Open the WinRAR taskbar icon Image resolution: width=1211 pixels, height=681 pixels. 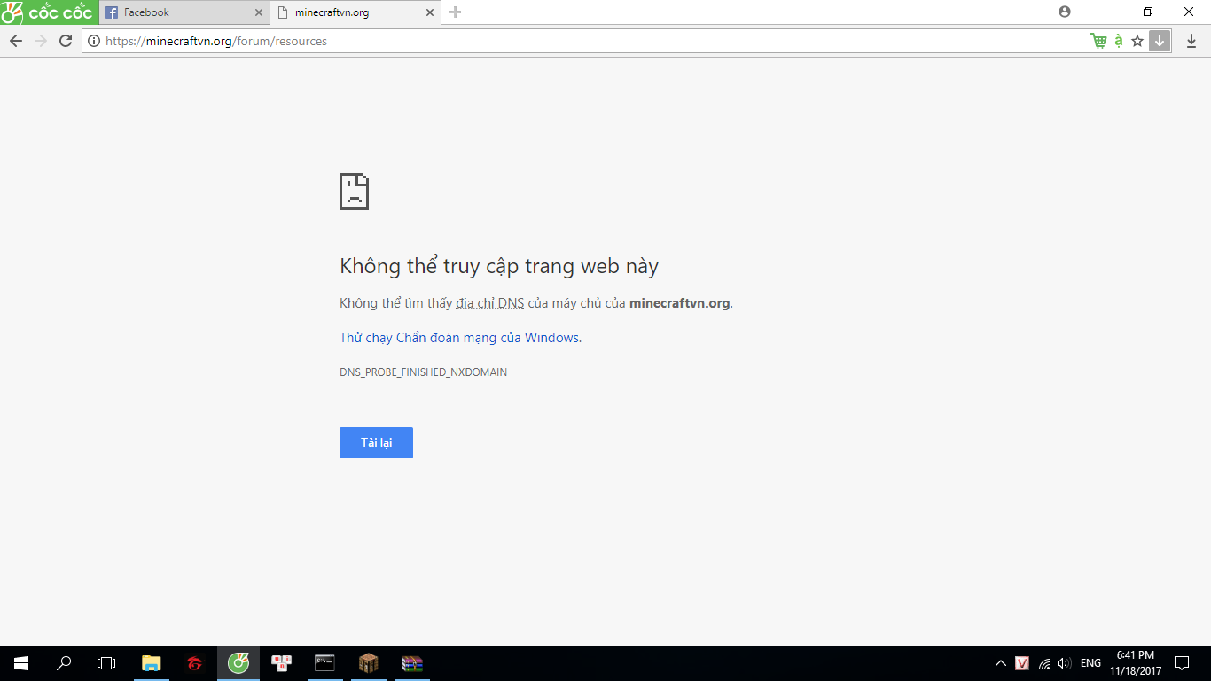pos(412,663)
